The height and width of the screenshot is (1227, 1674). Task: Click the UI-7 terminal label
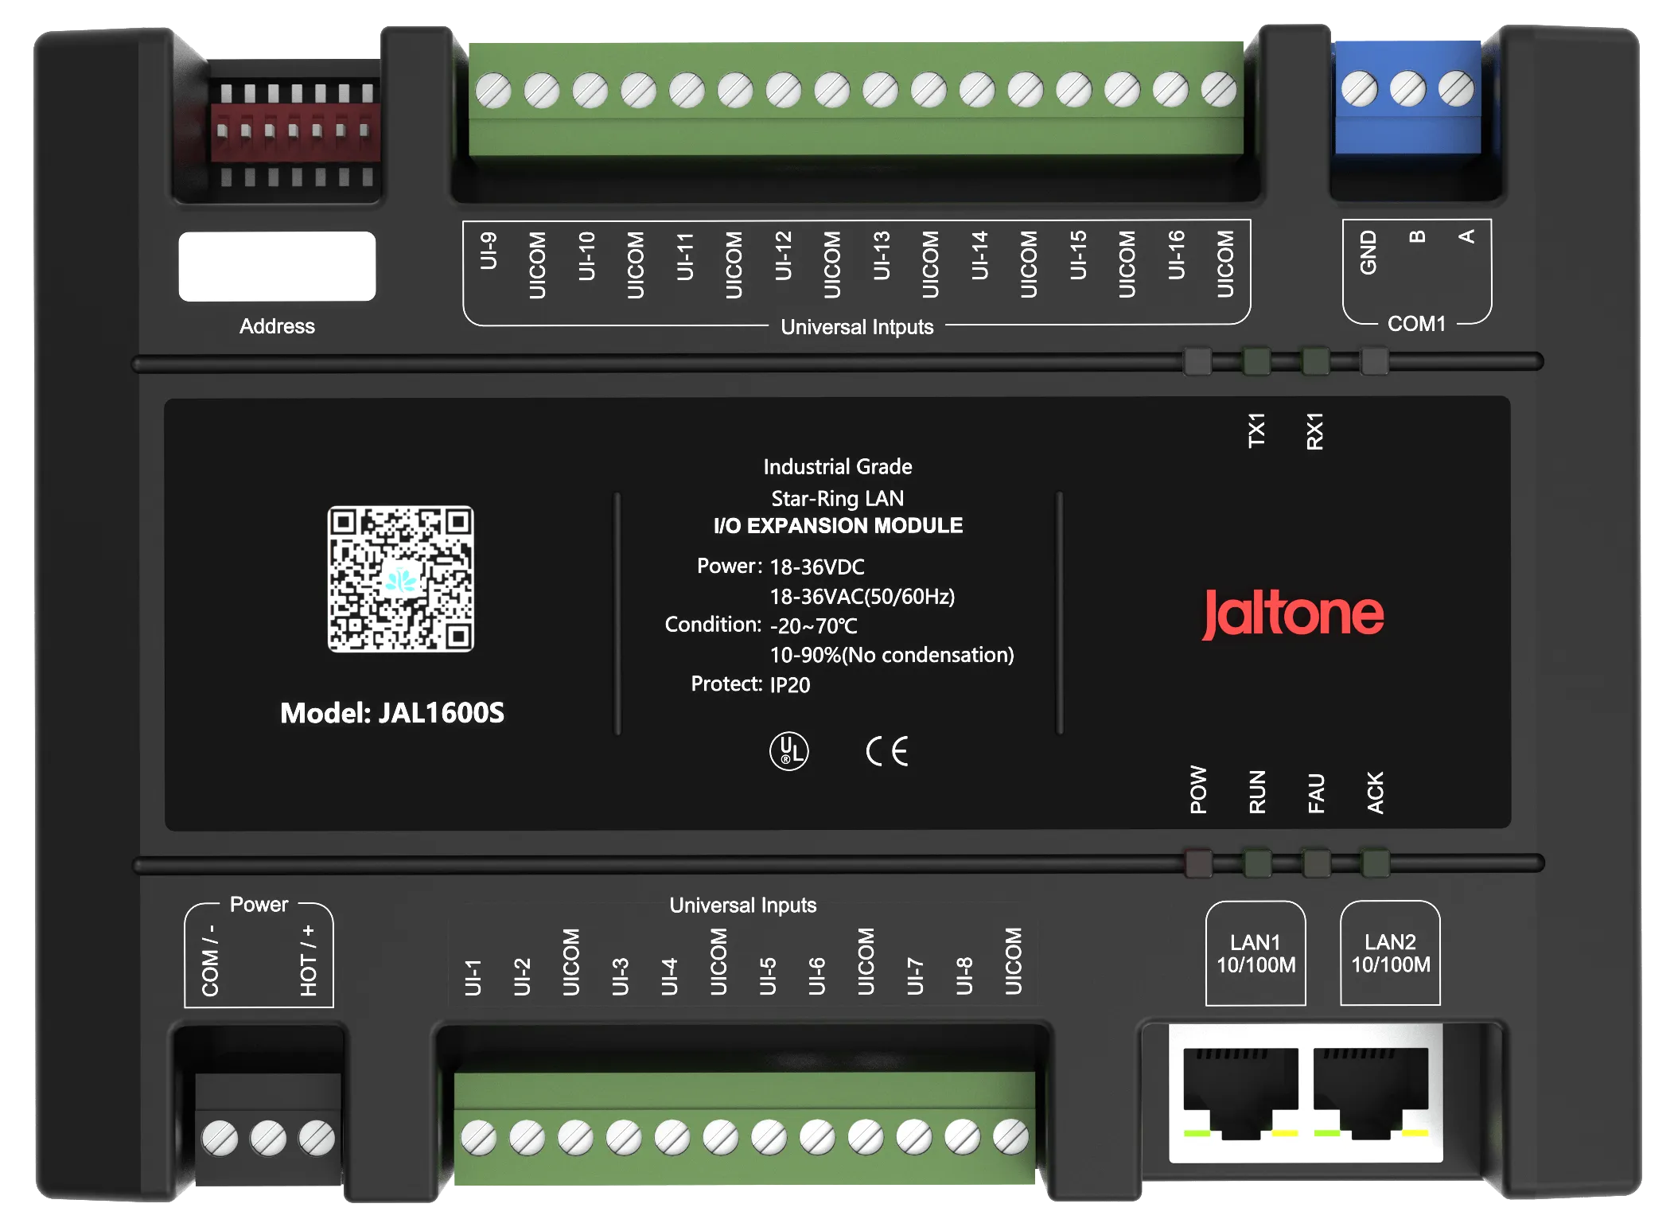tap(915, 977)
